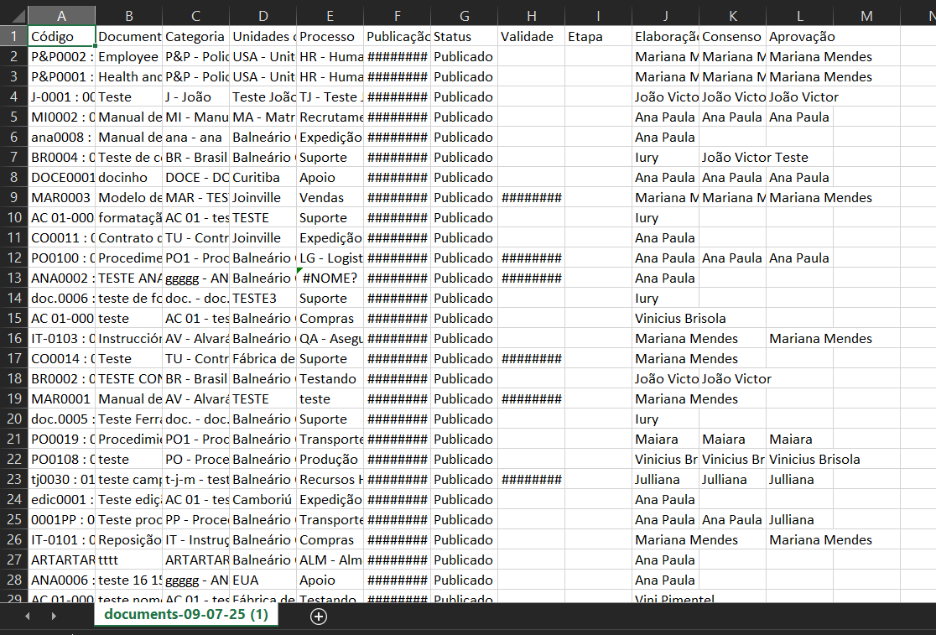Select the 'Recursos H' process cell

click(x=330, y=480)
